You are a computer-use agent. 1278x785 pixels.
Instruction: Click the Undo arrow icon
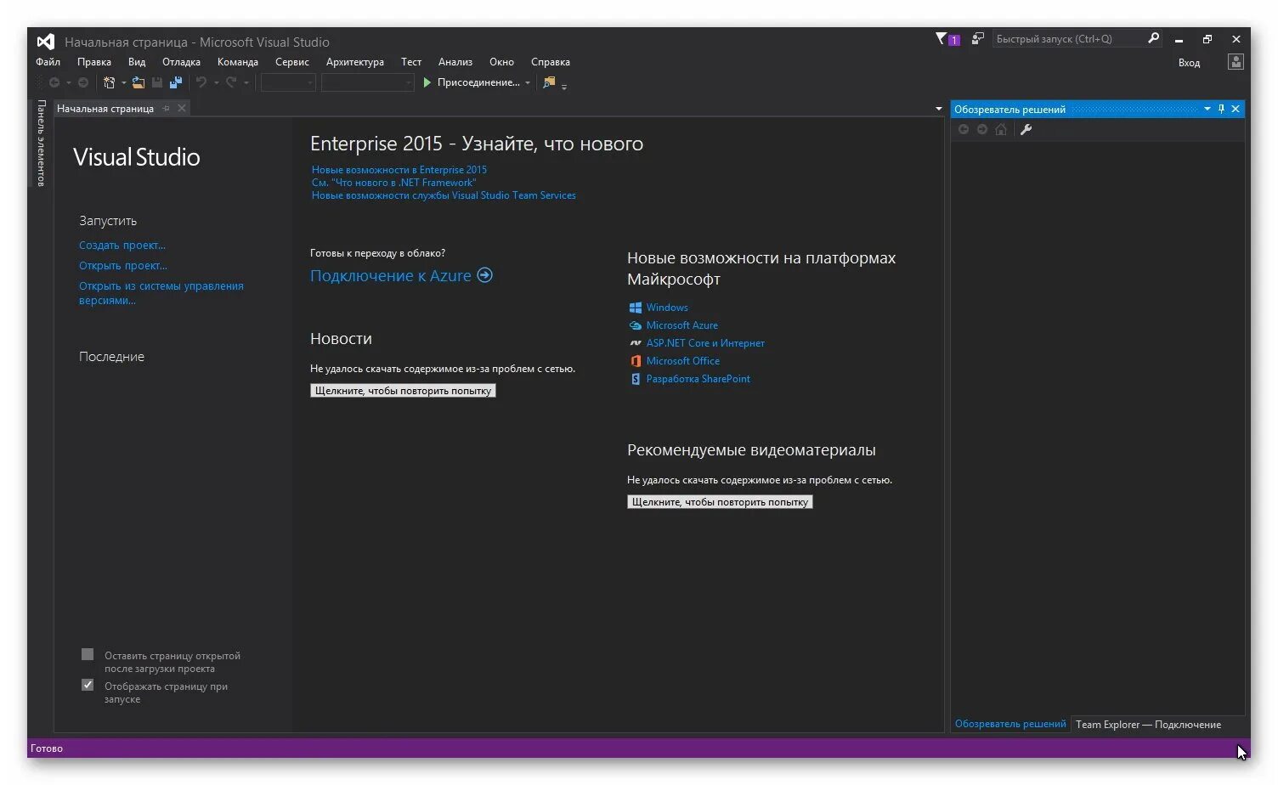coord(201,82)
